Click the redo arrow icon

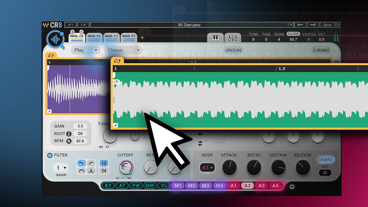(83, 25)
